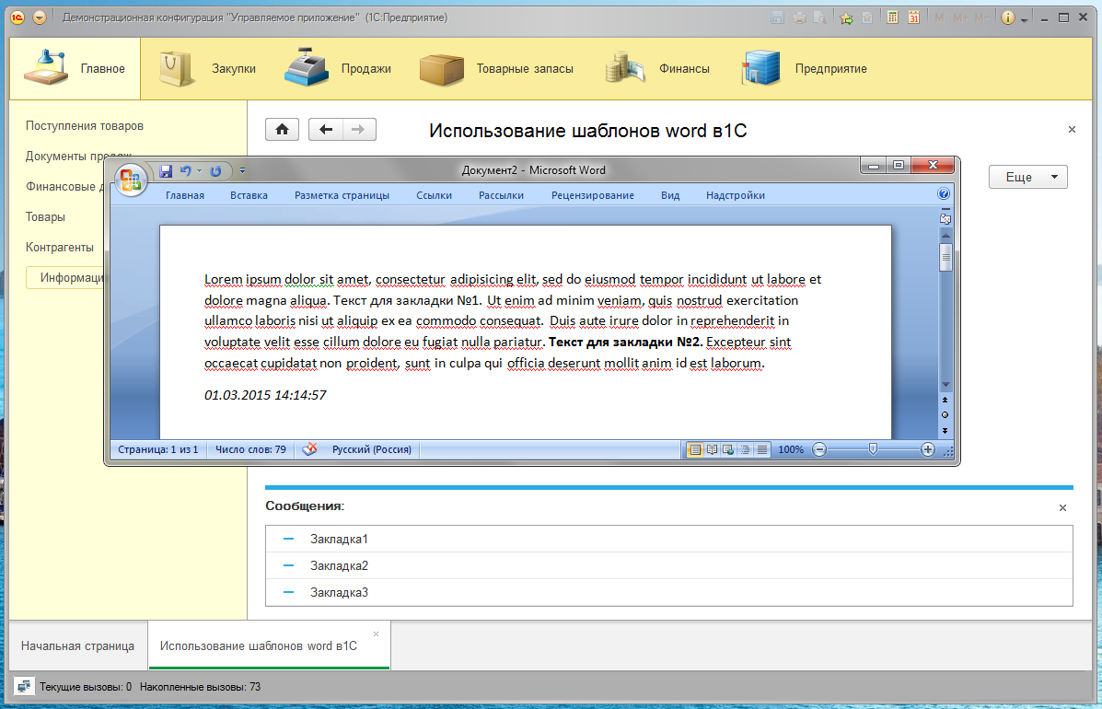
Task: Open the Undo history dropdown arrow
Action: click(199, 171)
